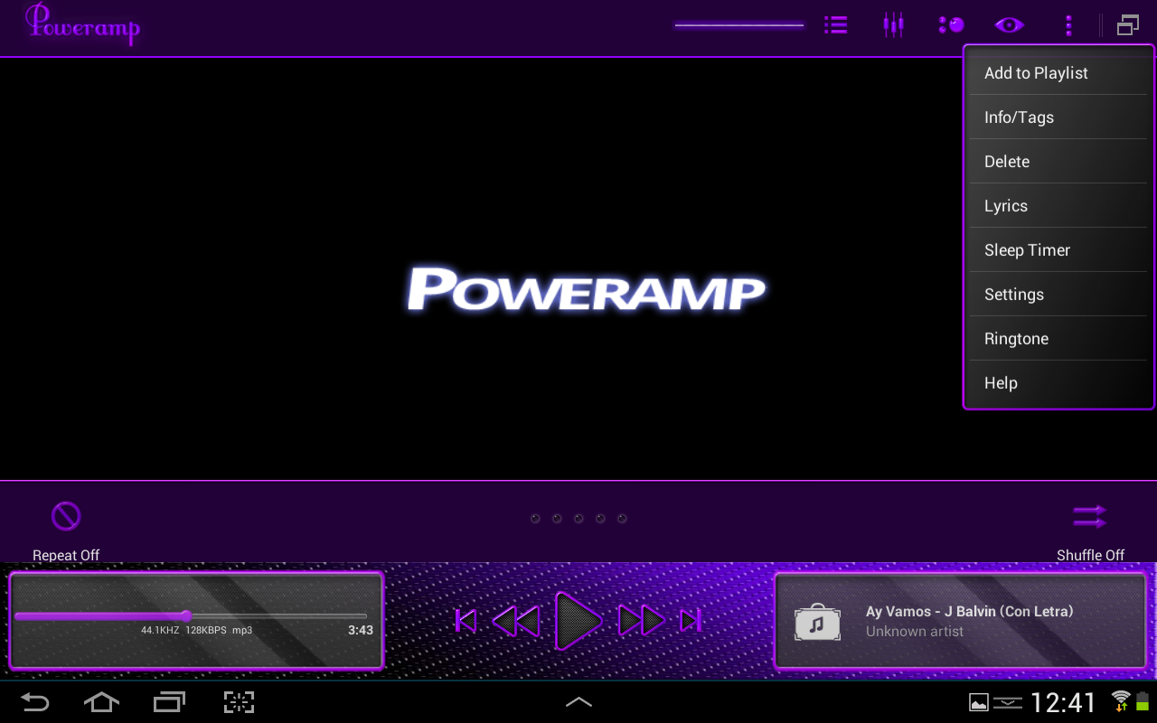Skip to next track

[691, 621]
